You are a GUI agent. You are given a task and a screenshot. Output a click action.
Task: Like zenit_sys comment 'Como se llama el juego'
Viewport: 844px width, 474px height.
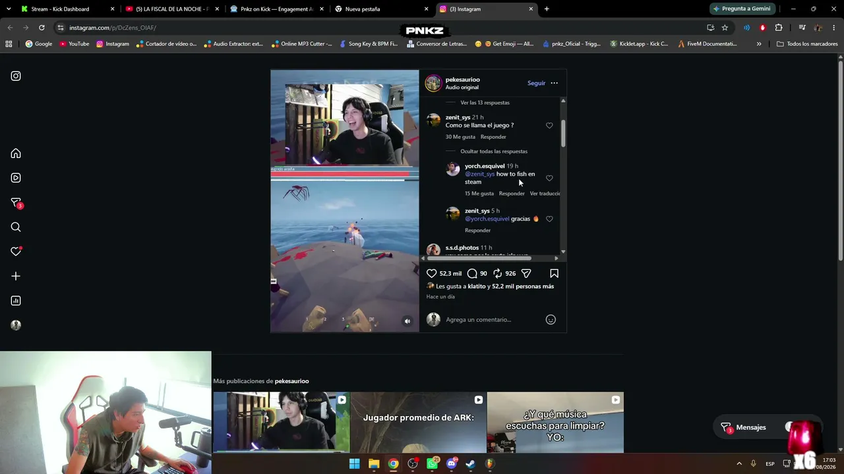549,125
